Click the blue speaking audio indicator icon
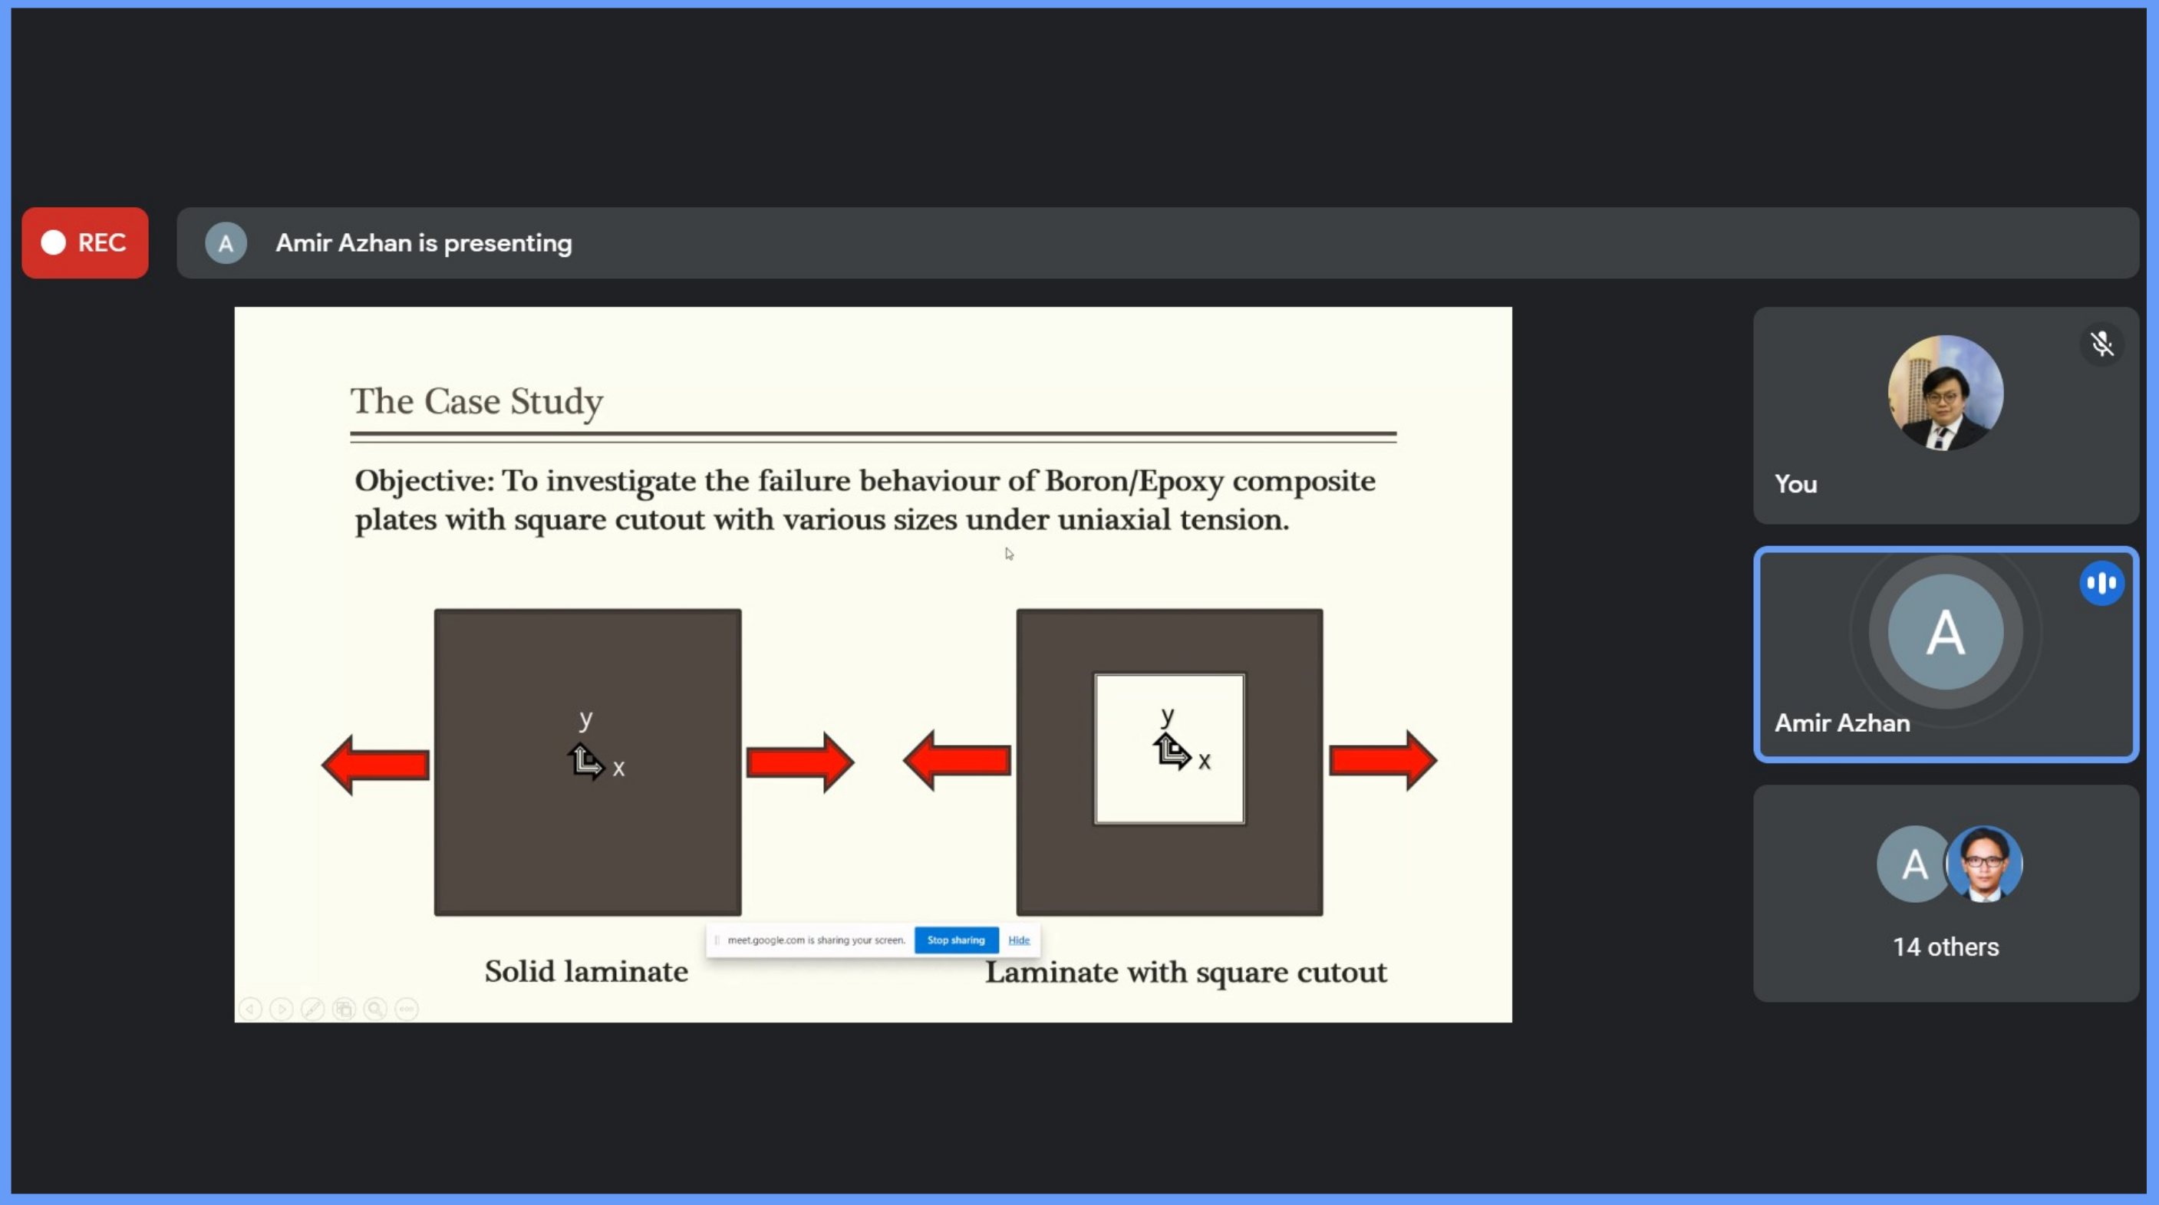 point(2101,583)
